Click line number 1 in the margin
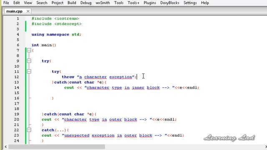The image size is (267, 150). click(18, 18)
